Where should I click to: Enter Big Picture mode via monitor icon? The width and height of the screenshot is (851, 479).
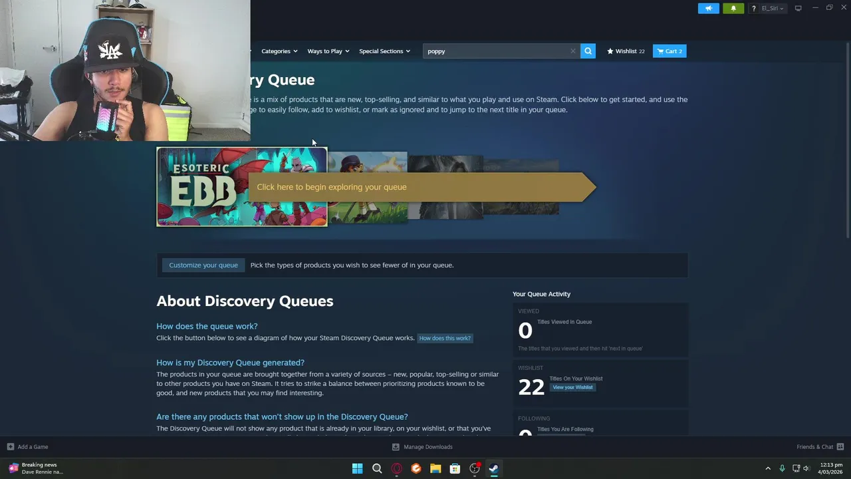(x=798, y=8)
